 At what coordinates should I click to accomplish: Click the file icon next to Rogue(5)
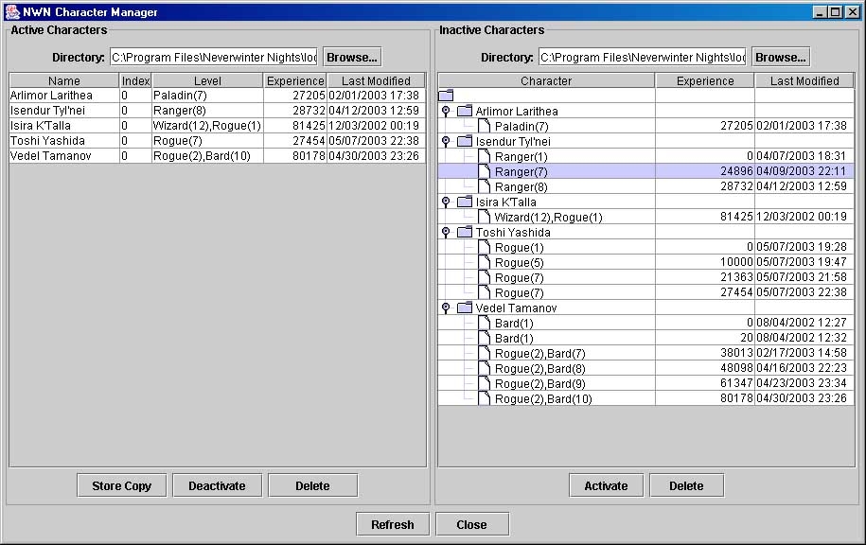[x=484, y=263]
